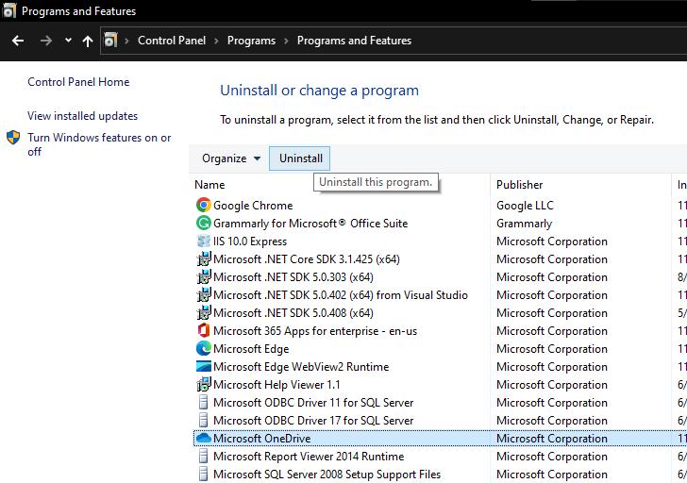Viewport: 687px width, 483px height.
Task: Click the Programs and Features title bar icon
Action: [x=8, y=10]
